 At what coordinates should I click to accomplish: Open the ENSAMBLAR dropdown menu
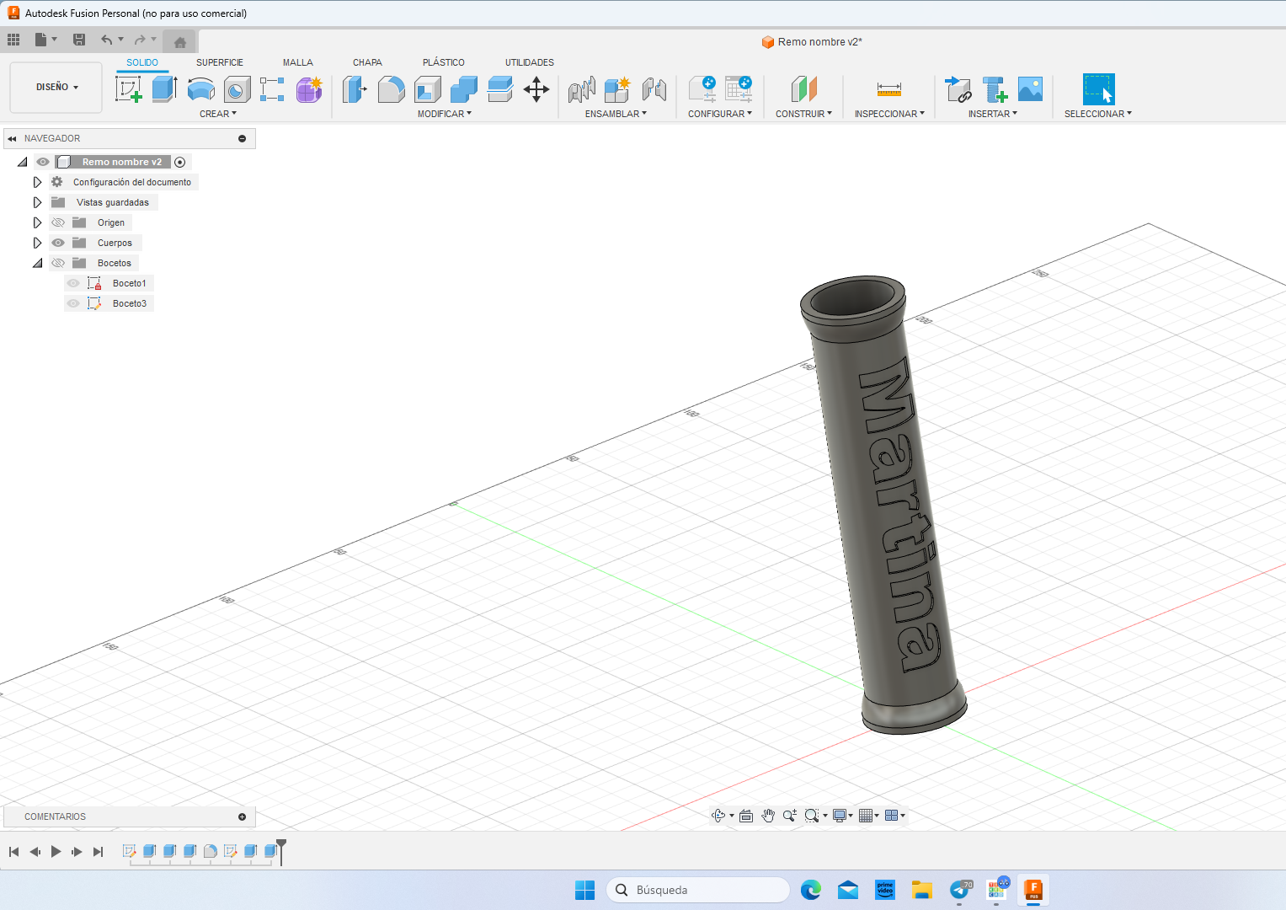(x=616, y=114)
